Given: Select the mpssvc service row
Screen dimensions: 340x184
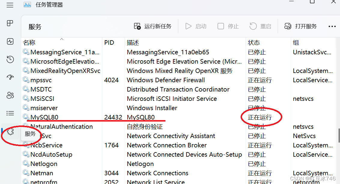Looking at the screenshot, I should [178, 80].
